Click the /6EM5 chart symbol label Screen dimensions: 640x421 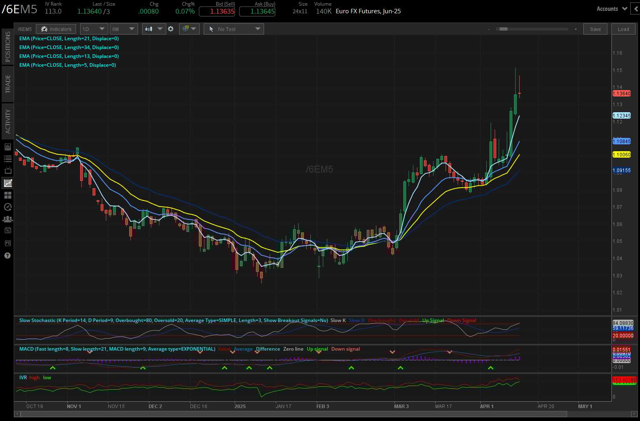[x=25, y=29]
